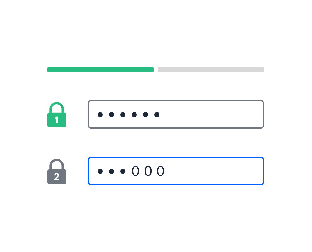Place cursor on the last zero in the second field
Screen dimensions: 312x252
point(160,171)
